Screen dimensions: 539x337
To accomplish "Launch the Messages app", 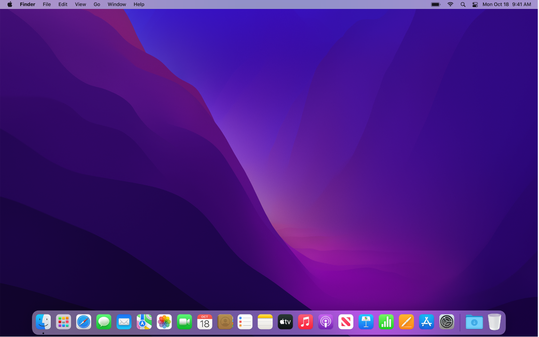I will click(x=104, y=322).
